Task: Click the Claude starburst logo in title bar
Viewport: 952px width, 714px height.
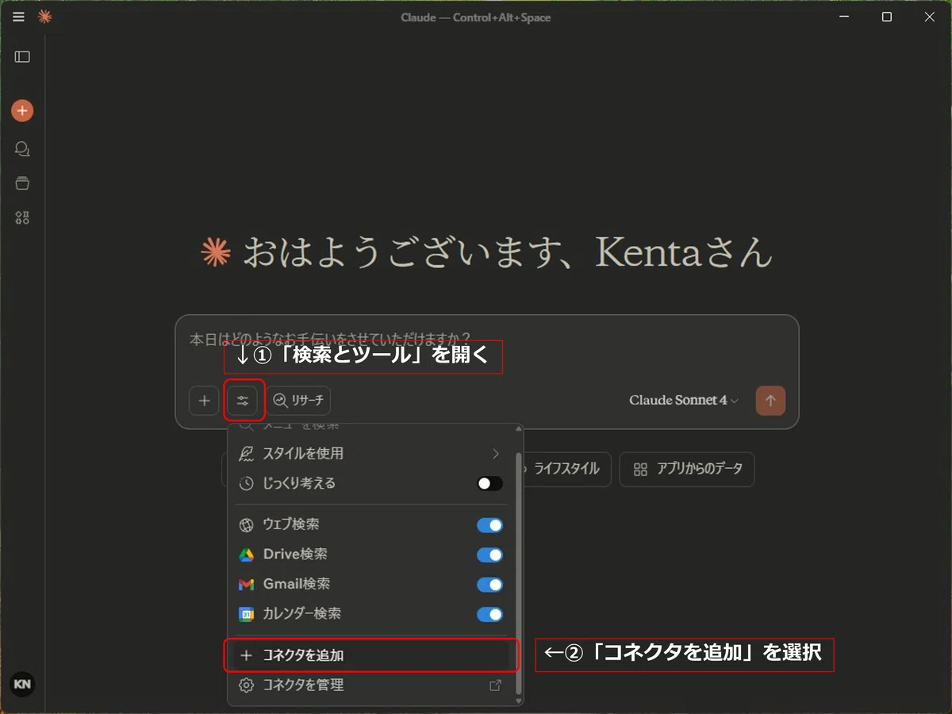Action: tap(45, 17)
